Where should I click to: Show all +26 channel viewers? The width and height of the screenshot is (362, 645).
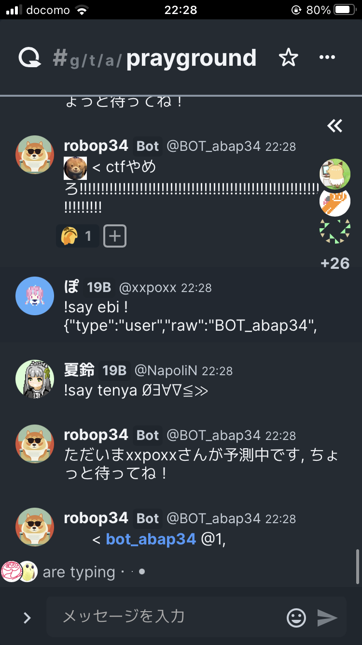(x=335, y=263)
